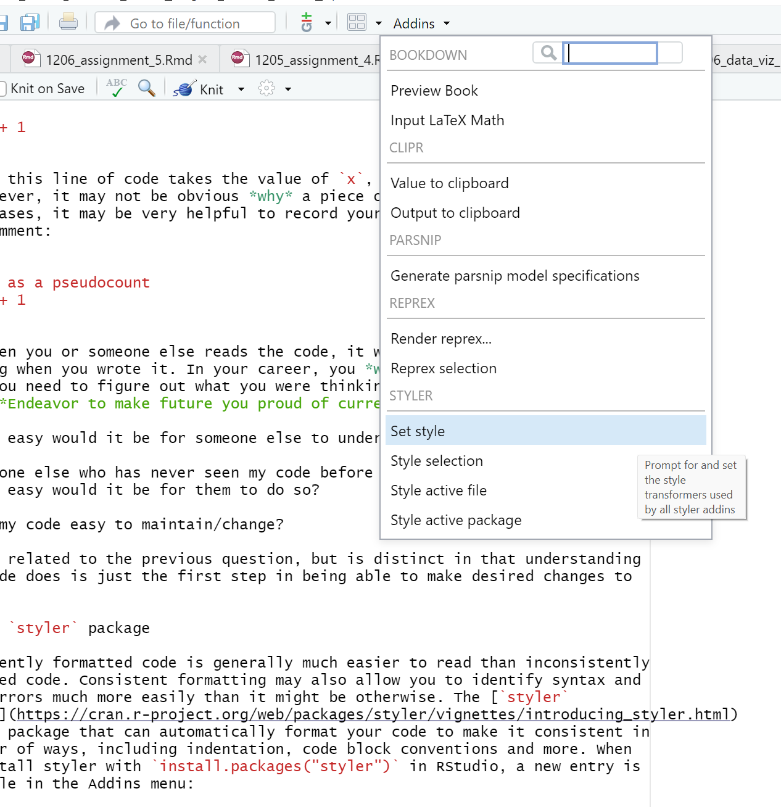Close the 1206_assignment_5.Rmd tab
The width and height of the screenshot is (781, 807).
(x=202, y=60)
